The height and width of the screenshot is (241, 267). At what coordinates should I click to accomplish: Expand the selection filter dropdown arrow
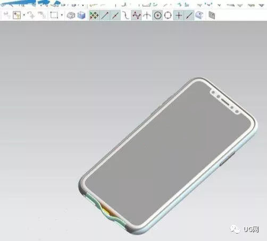click(x=24, y=15)
